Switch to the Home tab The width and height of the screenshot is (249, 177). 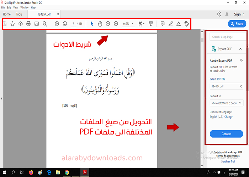point(7,14)
